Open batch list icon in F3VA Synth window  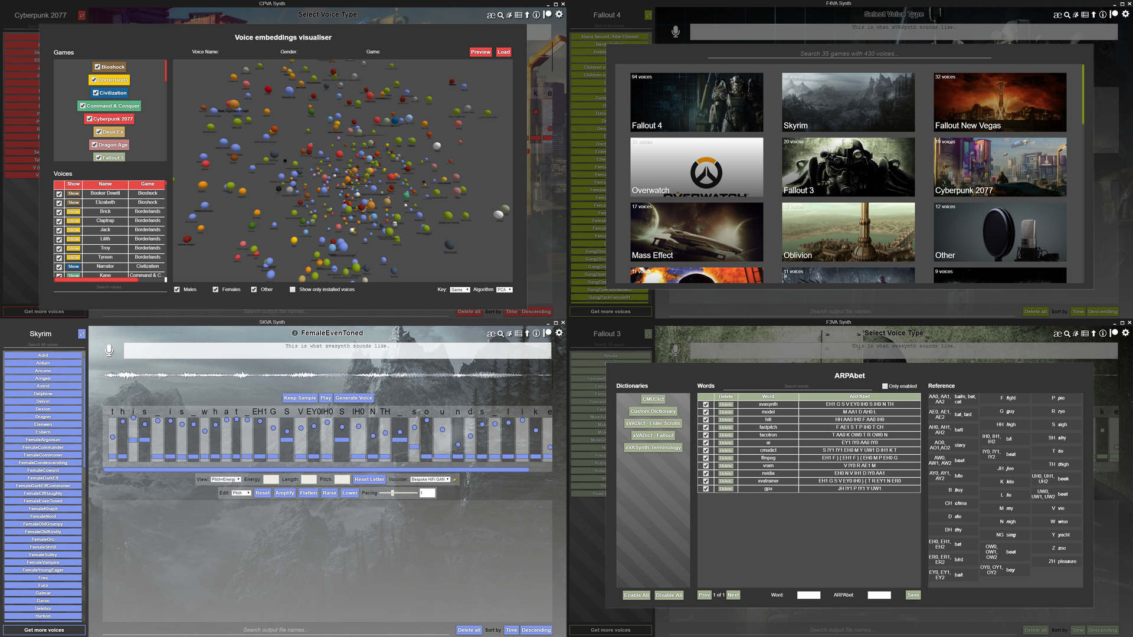coord(1085,334)
